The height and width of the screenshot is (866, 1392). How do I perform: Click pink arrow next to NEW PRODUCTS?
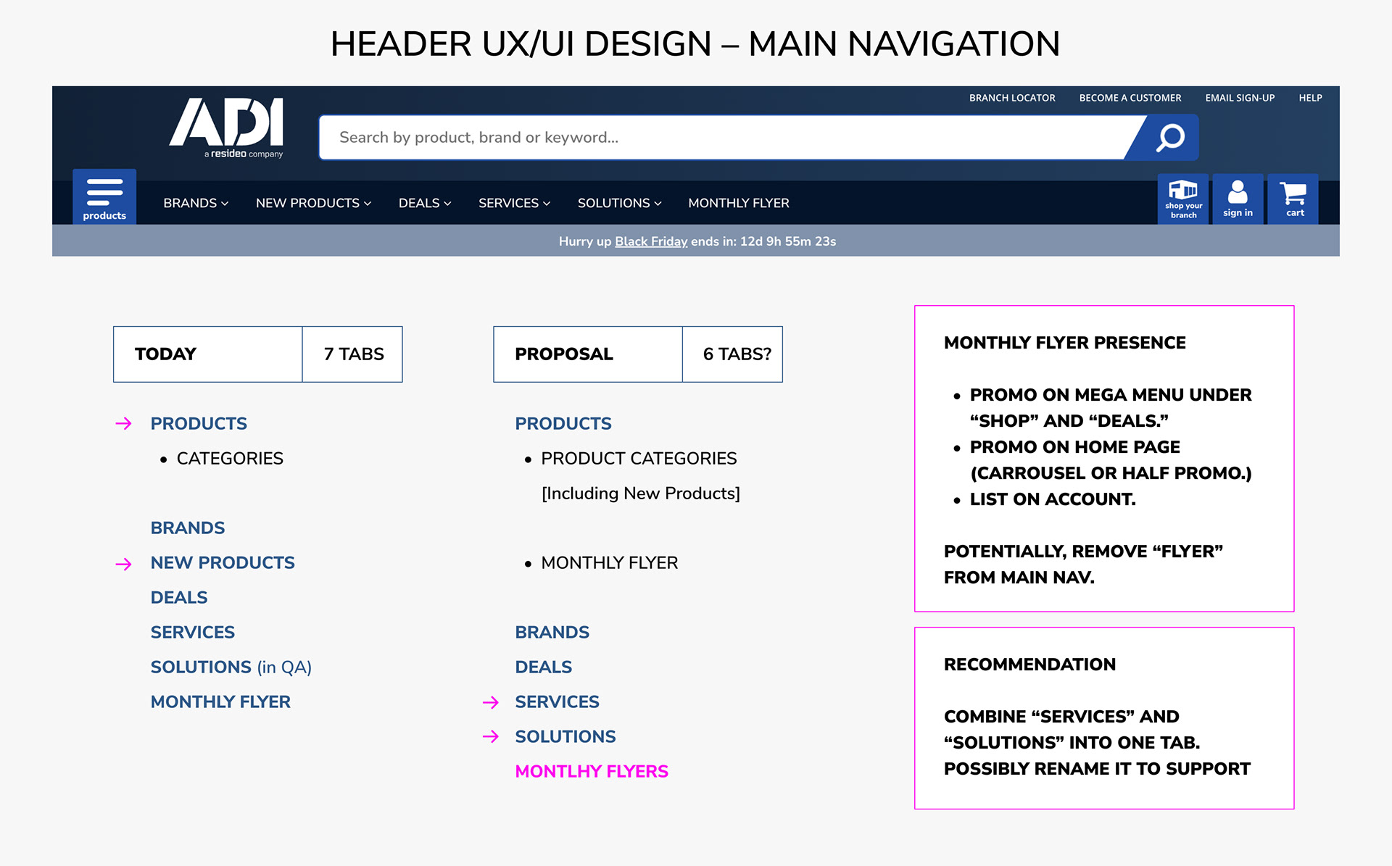pyautogui.click(x=124, y=564)
